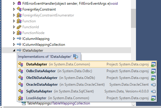The image size is (161, 108).
Task: Click the IColumnMapping interface icon
Action: [19, 38]
